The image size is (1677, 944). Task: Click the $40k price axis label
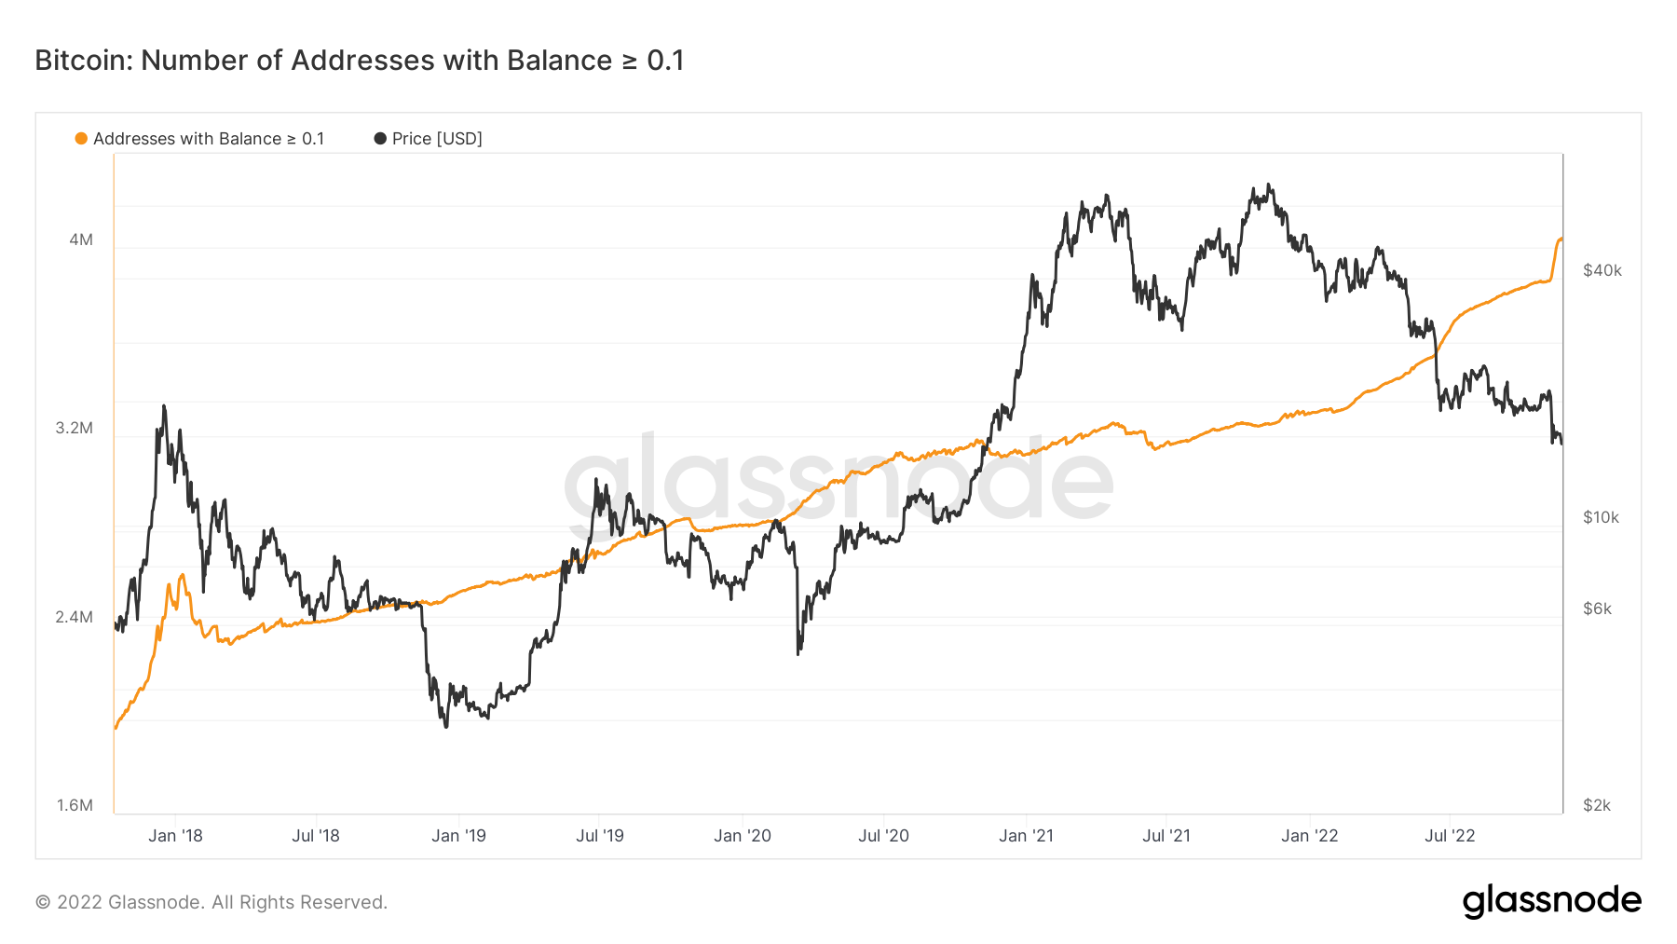coord(1602,271)
